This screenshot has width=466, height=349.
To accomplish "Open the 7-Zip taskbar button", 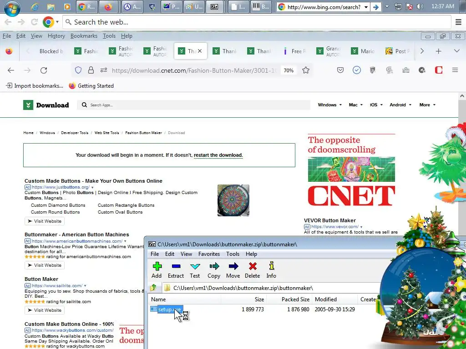I will pos(214,7).
